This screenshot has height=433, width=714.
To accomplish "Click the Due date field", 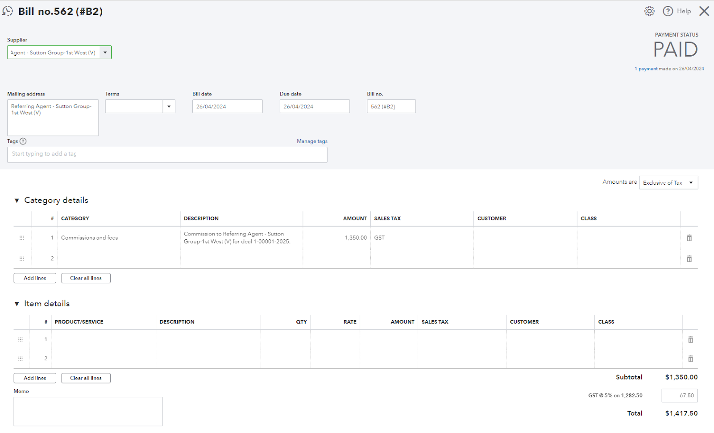I will 315,107.
